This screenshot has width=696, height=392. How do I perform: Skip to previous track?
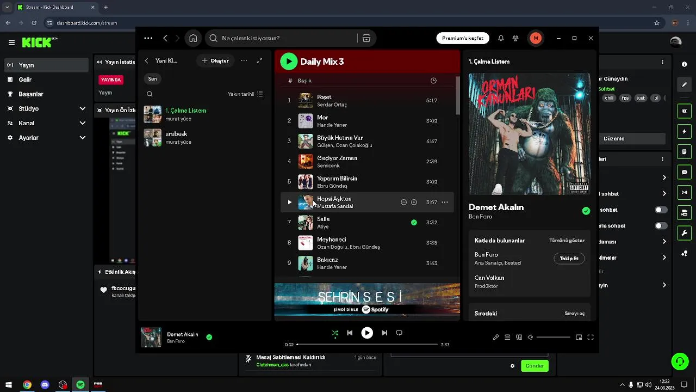click(x=350, y=333)
